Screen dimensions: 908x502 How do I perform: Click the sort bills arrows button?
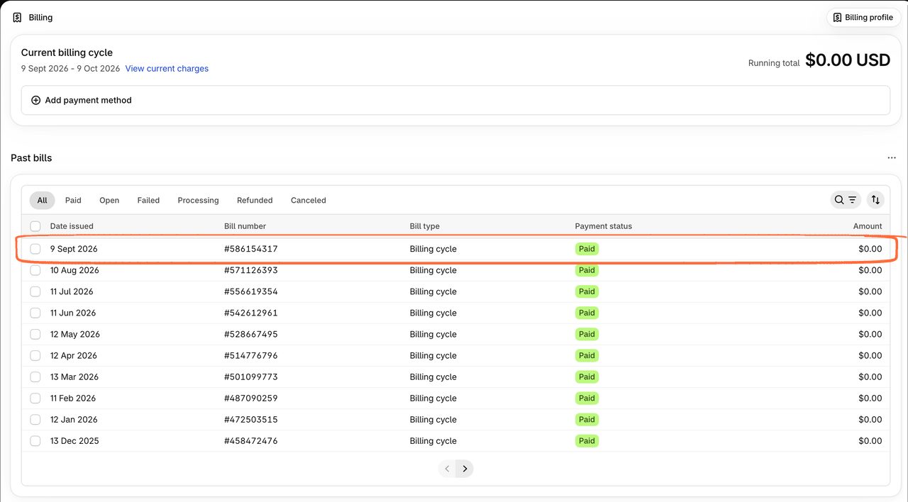tap(875, 200)
